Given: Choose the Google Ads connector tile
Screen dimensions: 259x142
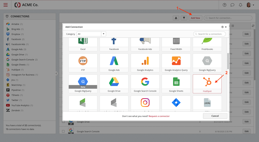Looking at the screenshot, I should coord(114,63).
